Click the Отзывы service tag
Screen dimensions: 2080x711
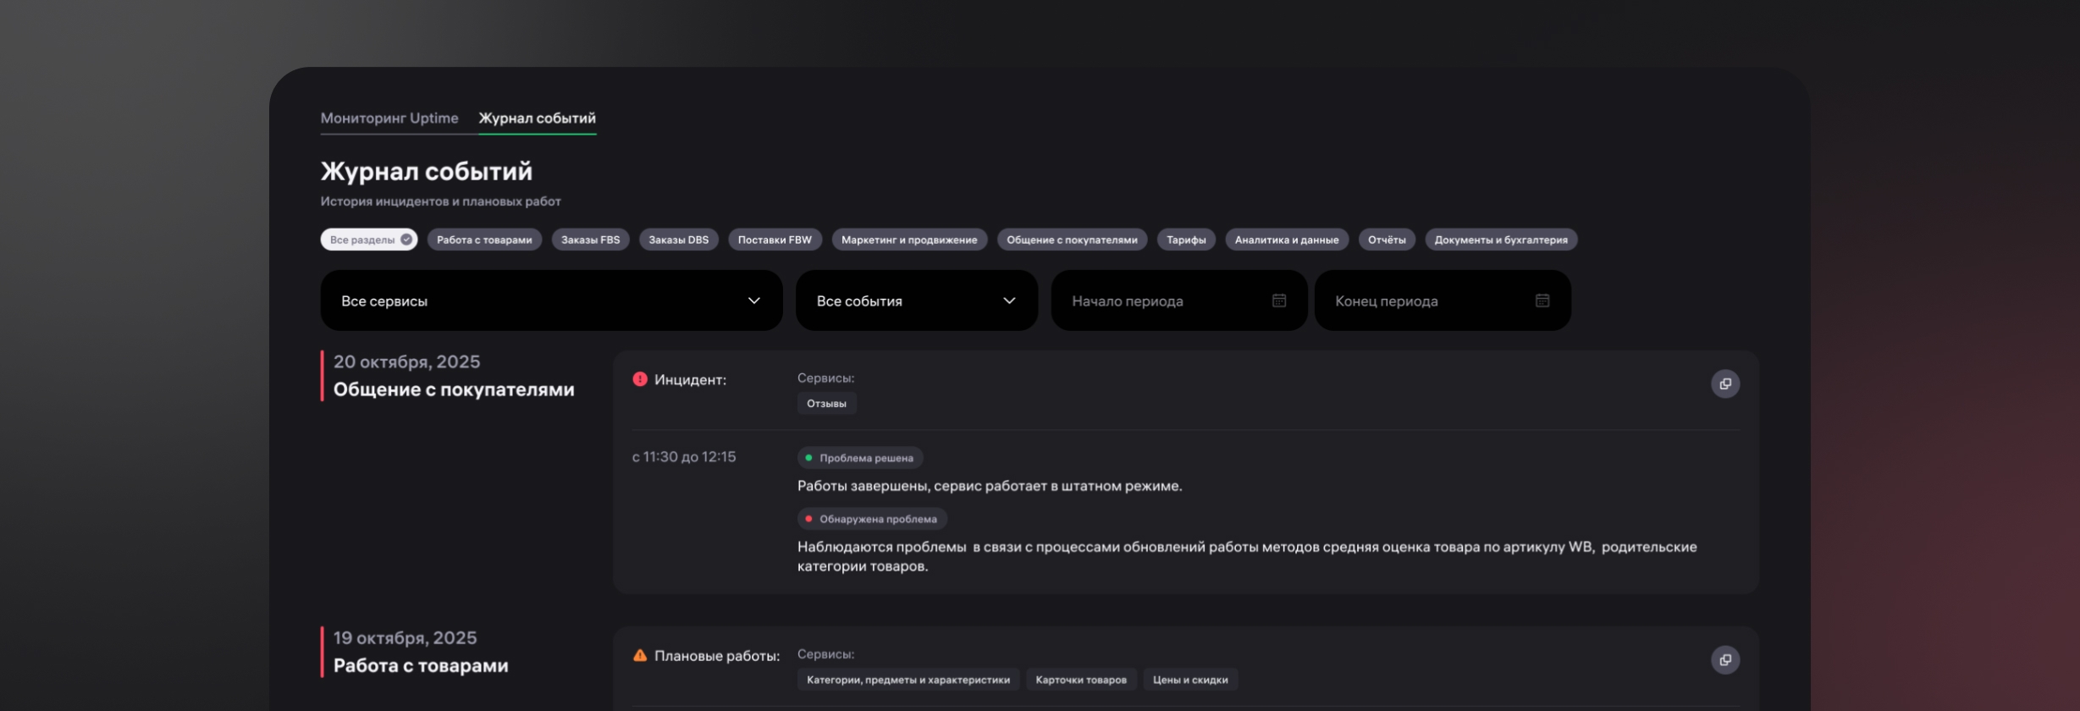tap(826, 404)
